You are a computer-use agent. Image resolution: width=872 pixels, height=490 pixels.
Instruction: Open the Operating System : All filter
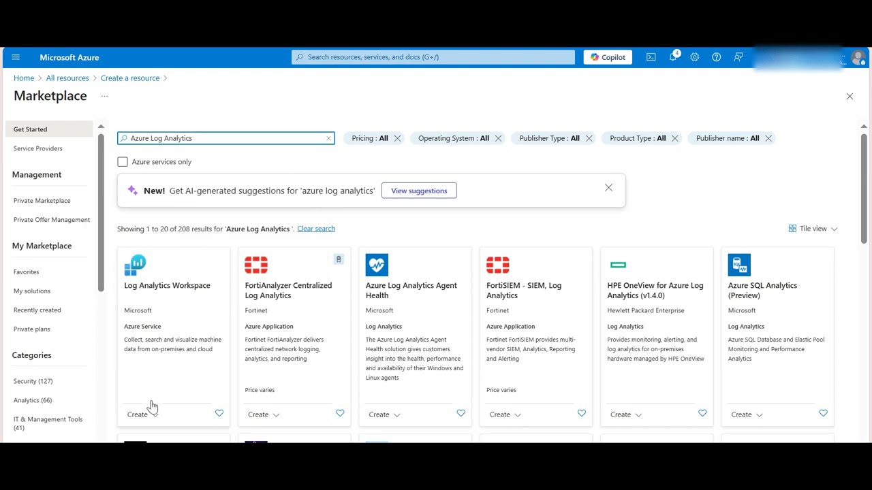pyautogui.click(x=454, y=138)
